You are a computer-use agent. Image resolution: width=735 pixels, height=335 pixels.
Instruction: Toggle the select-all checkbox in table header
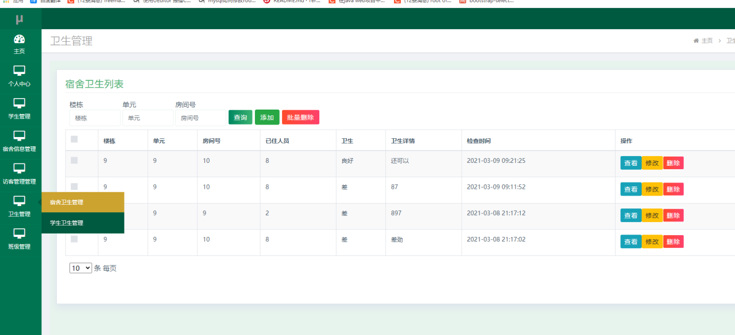[74, 139]
